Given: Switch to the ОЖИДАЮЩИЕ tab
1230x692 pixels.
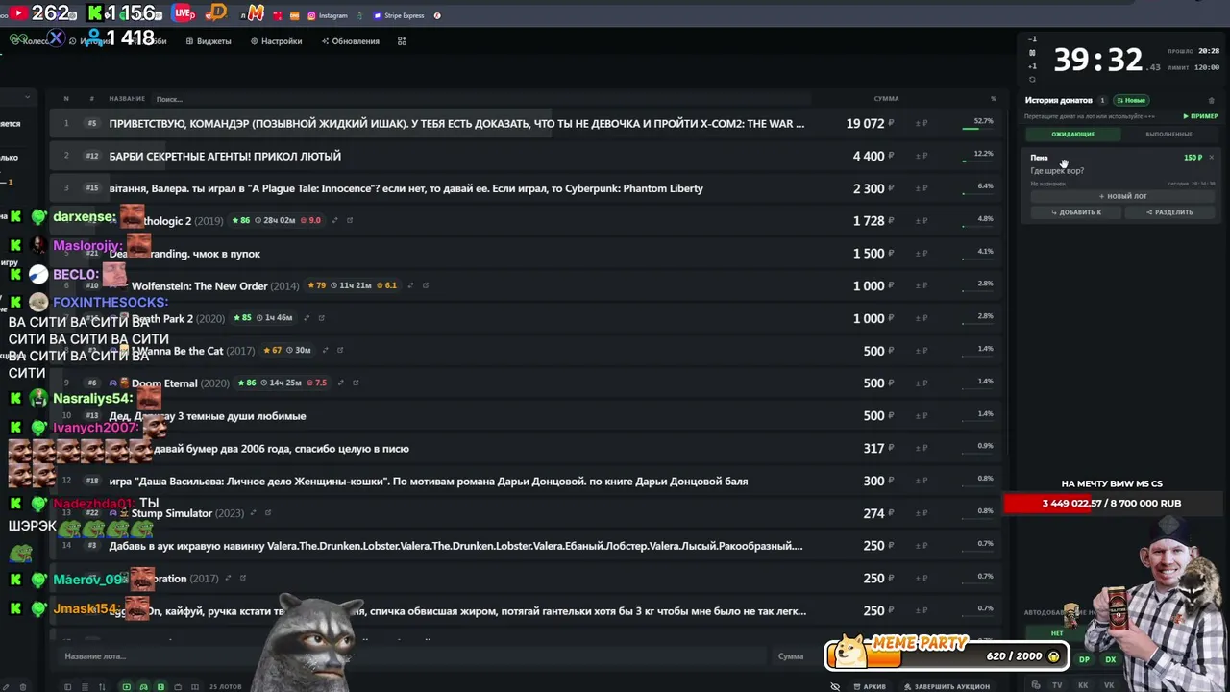Looking at the screenshot, I should (1072, 135).
